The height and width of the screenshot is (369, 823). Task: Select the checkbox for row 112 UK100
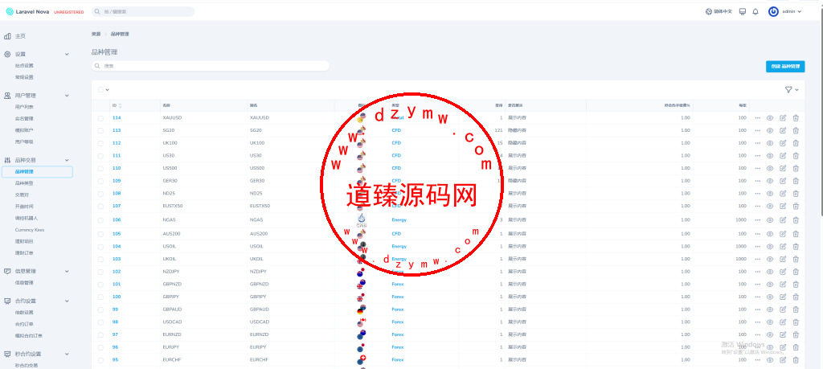point(100,143)
